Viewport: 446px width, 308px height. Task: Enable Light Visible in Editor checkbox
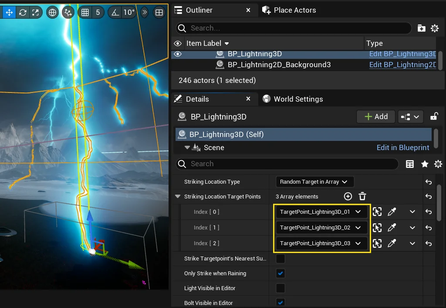coord(281,288)
